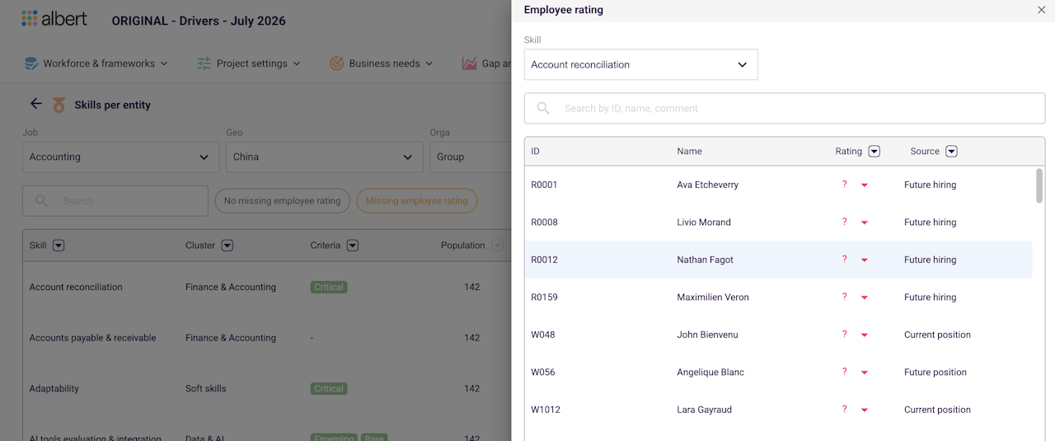
Task: Click the Gap analysis chart icon
Action: click(469, 63)
